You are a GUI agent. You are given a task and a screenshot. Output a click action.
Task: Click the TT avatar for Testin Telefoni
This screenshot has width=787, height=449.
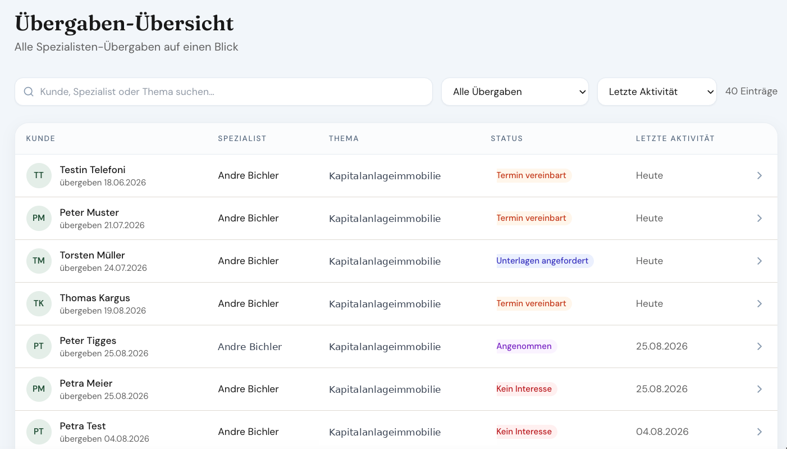tap(39, 175)
